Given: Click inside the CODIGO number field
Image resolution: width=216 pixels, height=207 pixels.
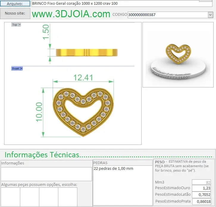Looking at the screenshot, I should tap(167, 15).
